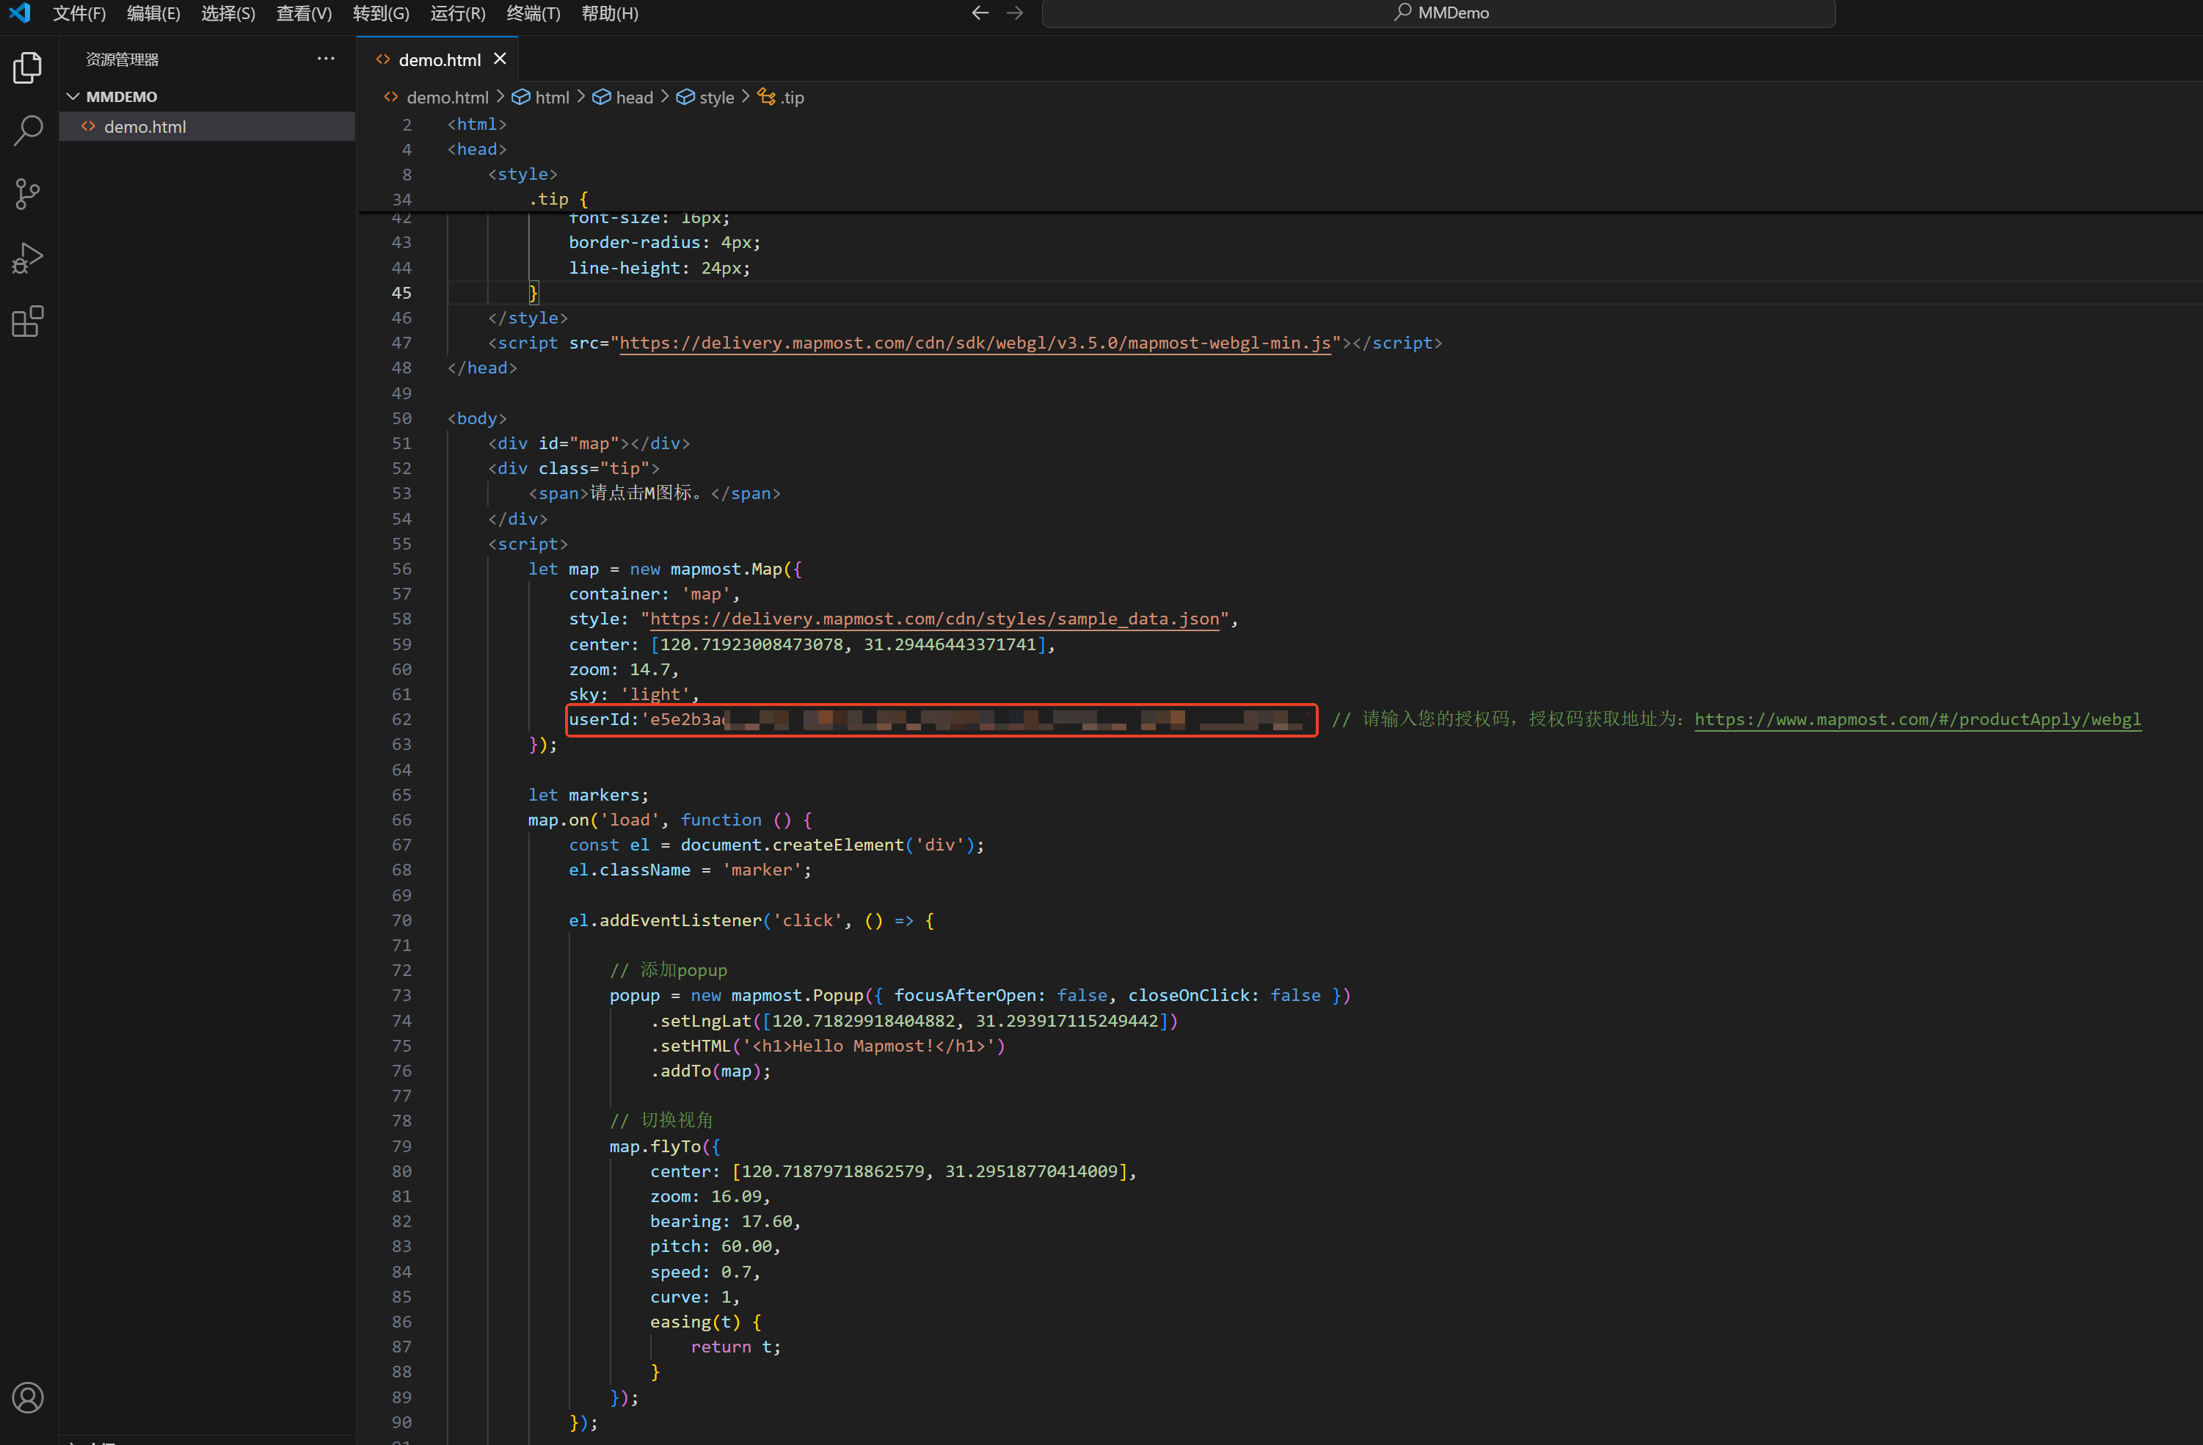
Task: Click the 资源管理器 panel title
Action: (x=122, y=59)
